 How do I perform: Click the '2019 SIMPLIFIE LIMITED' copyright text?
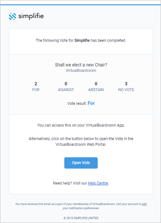(81, 218)
